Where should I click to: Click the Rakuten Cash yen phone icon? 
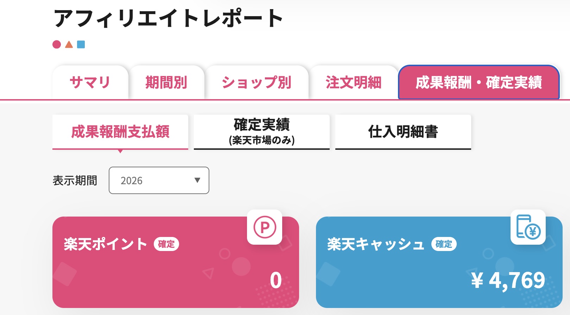(x=528, y=227)
